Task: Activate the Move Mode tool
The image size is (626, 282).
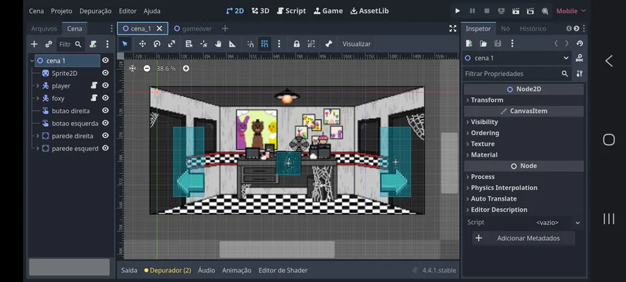Action: click(142, 44)
